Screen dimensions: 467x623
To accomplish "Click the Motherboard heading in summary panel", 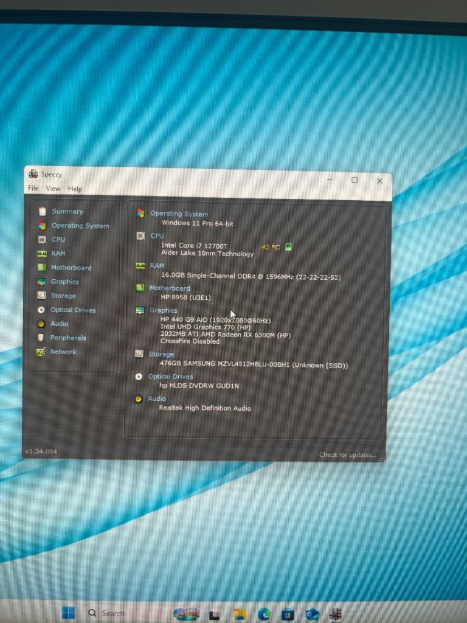I will point(170,288).
